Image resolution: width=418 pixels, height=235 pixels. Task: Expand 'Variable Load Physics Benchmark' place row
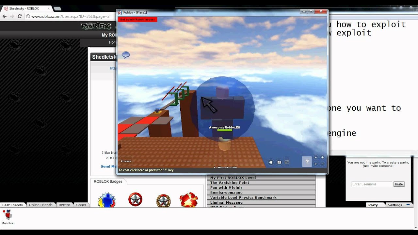click(x=261, y=197)
